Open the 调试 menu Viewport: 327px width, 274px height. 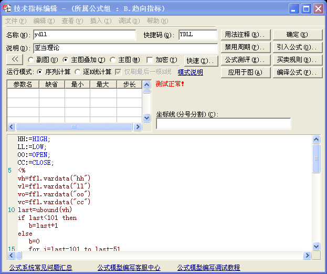click(129, 21)
